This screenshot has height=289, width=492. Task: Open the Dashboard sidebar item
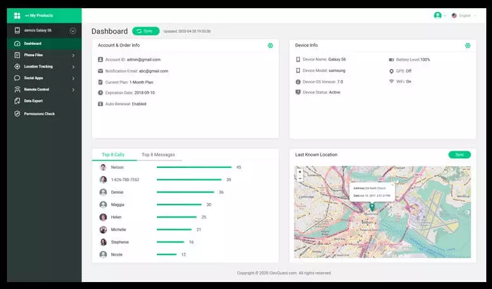(33, 44)
